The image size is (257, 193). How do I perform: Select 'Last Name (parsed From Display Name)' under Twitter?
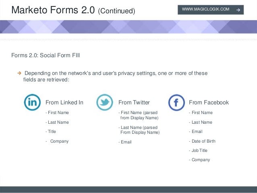click(140, 130)
